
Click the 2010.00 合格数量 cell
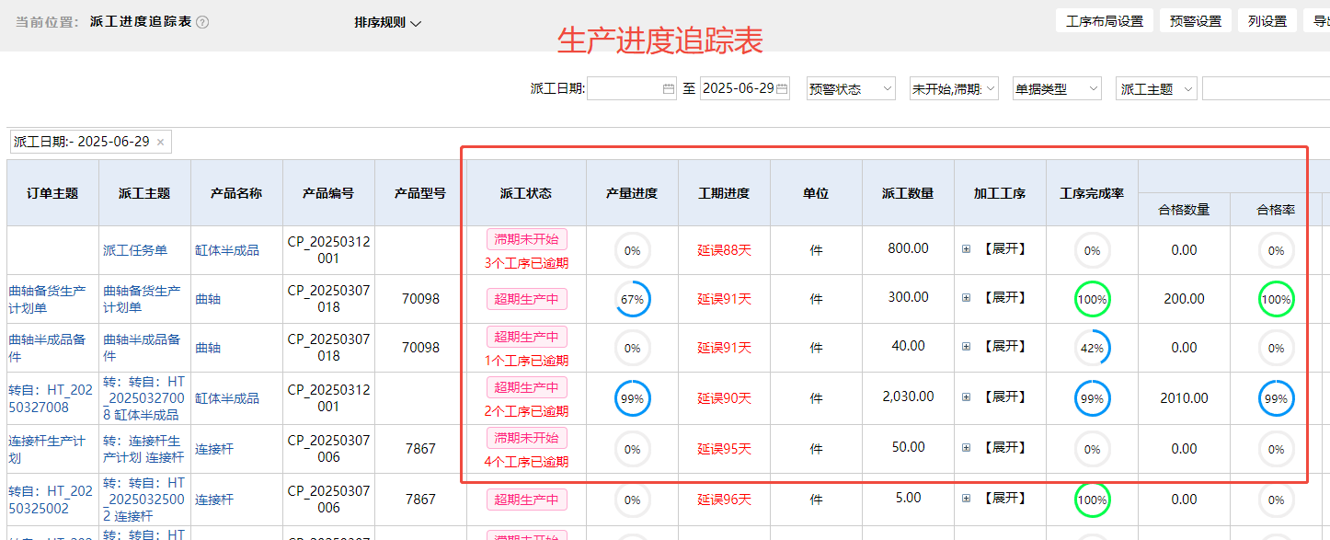click(x=1184, y=398)
